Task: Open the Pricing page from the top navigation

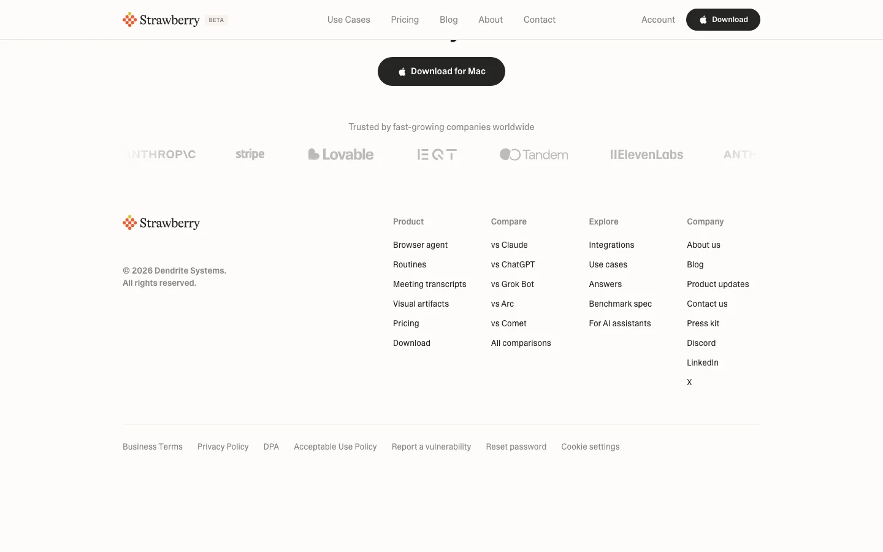Action: (x=405, y=20)
